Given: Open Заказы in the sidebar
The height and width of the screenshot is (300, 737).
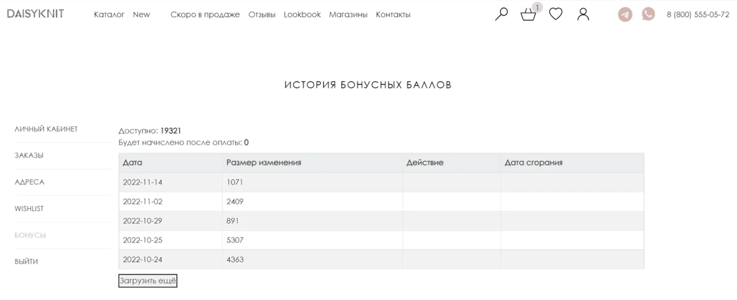Looking at the screenshot, I should pyautogui.click(x=29, y=156).
